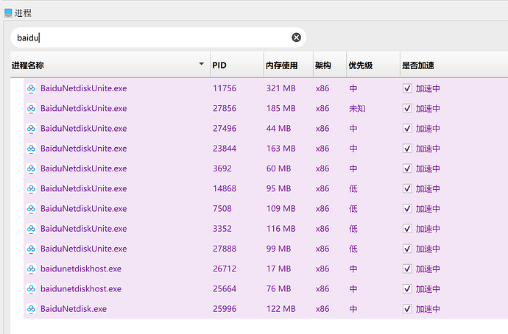Select the BaiduNetdisk.exe process name

pos(74,309)
